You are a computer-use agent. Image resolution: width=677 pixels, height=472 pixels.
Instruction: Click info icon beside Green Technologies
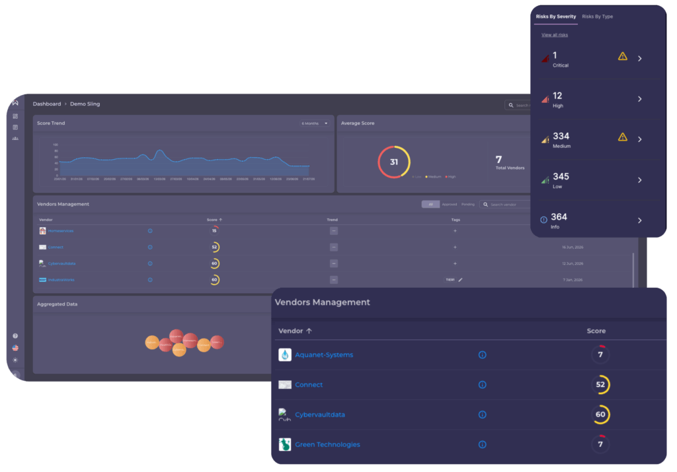point(482,444)
